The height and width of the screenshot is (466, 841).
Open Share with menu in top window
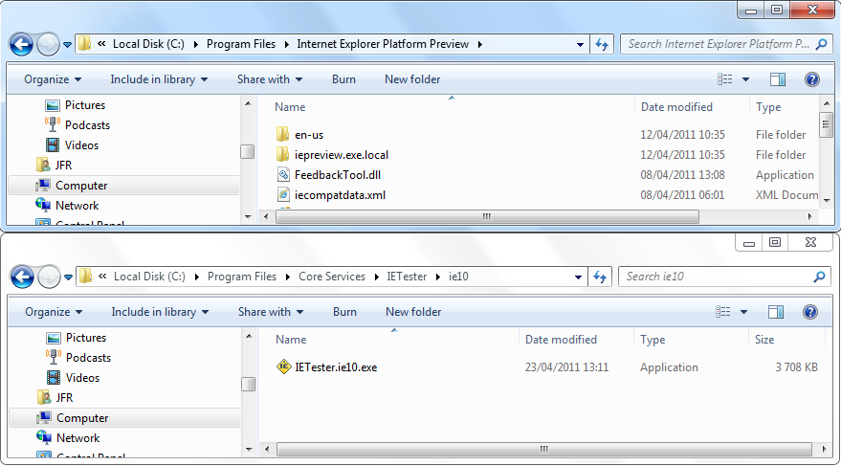point(270,79)
